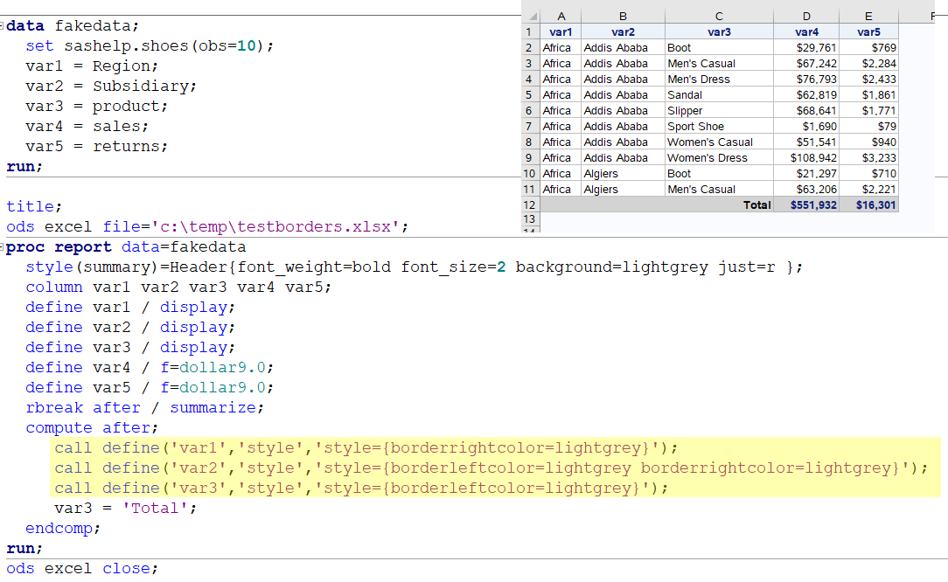Select column header D labeled var4
The height and width of the screenshot is (582, 948).
click(x=805, y=14)
